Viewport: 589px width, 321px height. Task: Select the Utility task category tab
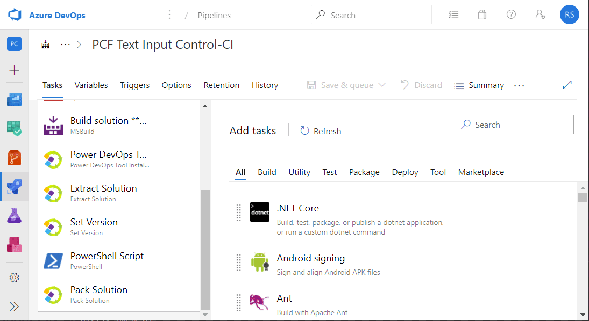point(299,172)
